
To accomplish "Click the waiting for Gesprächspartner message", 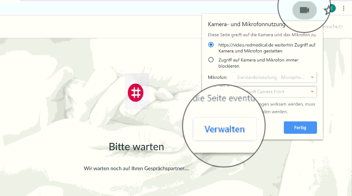I will (x=136, y=169).
